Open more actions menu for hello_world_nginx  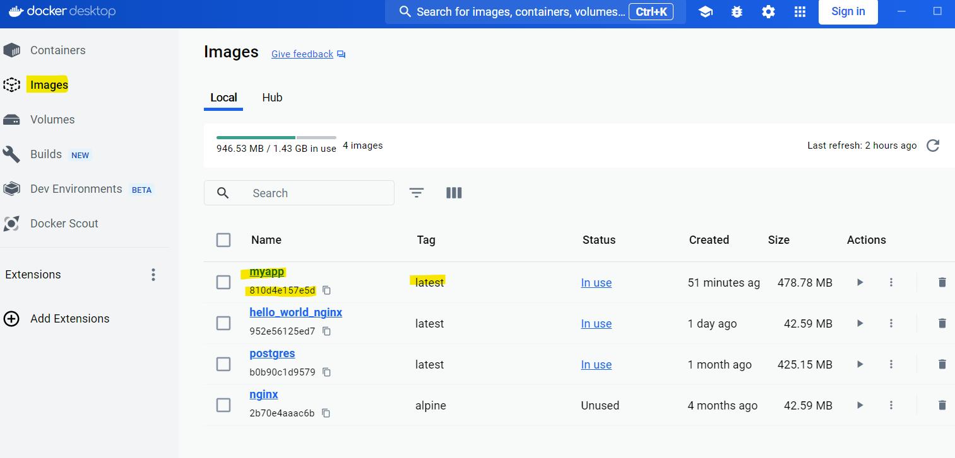[891, 324]
